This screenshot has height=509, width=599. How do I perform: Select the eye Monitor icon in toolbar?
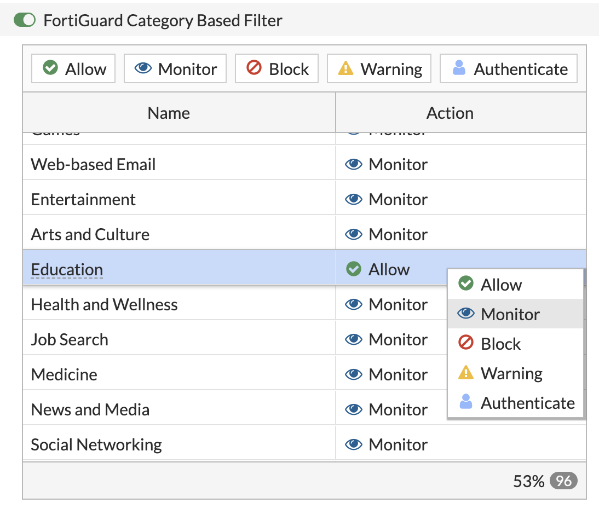pos(143,68)
